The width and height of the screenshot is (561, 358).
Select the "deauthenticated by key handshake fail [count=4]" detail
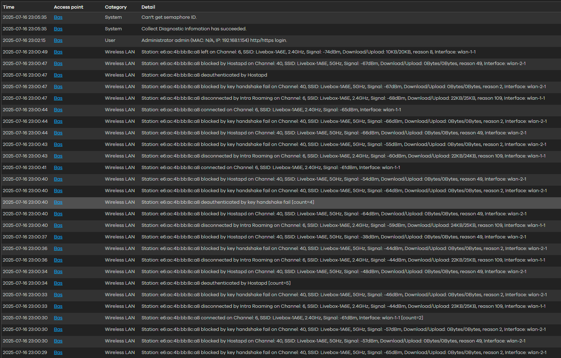click(228, 202)
